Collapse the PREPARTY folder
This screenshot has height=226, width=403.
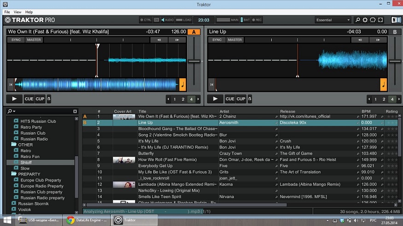pyautogui.click(x=14, y=174)
